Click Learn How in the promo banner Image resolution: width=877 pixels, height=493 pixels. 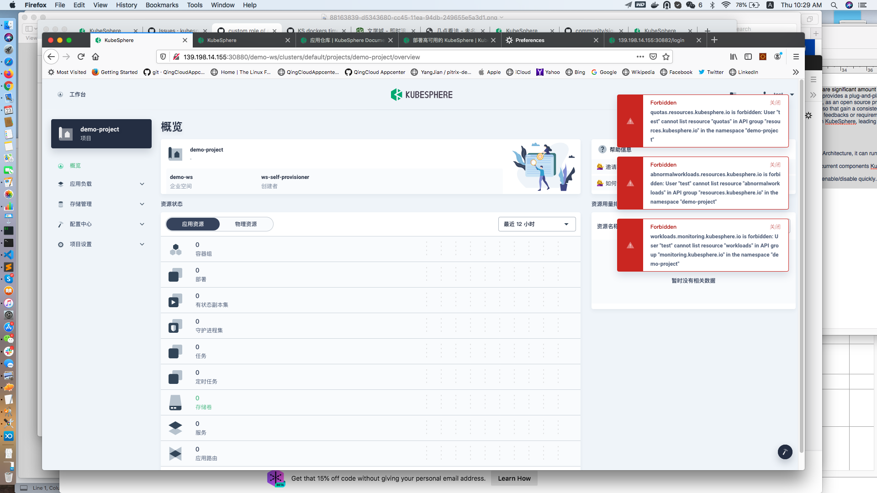click(x=514, y=478)
